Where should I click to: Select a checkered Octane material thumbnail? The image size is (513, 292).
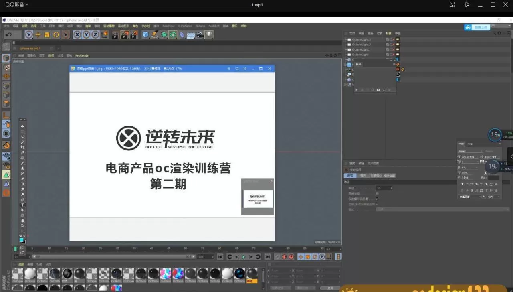(x=18, y=274)
